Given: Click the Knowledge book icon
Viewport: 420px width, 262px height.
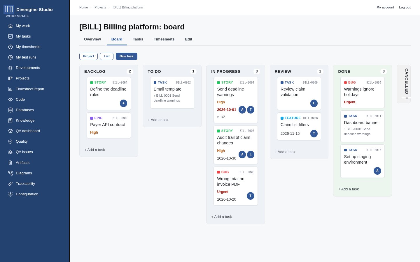Looking at the screenshot, I should pos(10,121).
